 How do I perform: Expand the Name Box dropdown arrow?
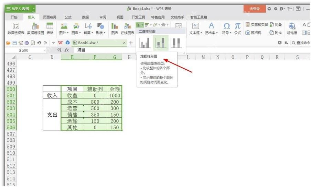pos(45,50)
